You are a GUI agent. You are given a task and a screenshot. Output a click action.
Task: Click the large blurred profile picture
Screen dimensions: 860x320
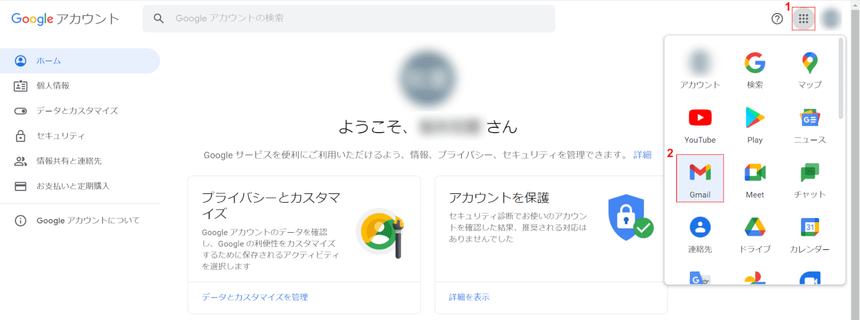[428, 77]
